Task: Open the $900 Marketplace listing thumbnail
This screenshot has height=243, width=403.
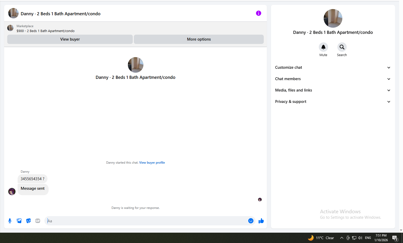Action: pos(10,28)
